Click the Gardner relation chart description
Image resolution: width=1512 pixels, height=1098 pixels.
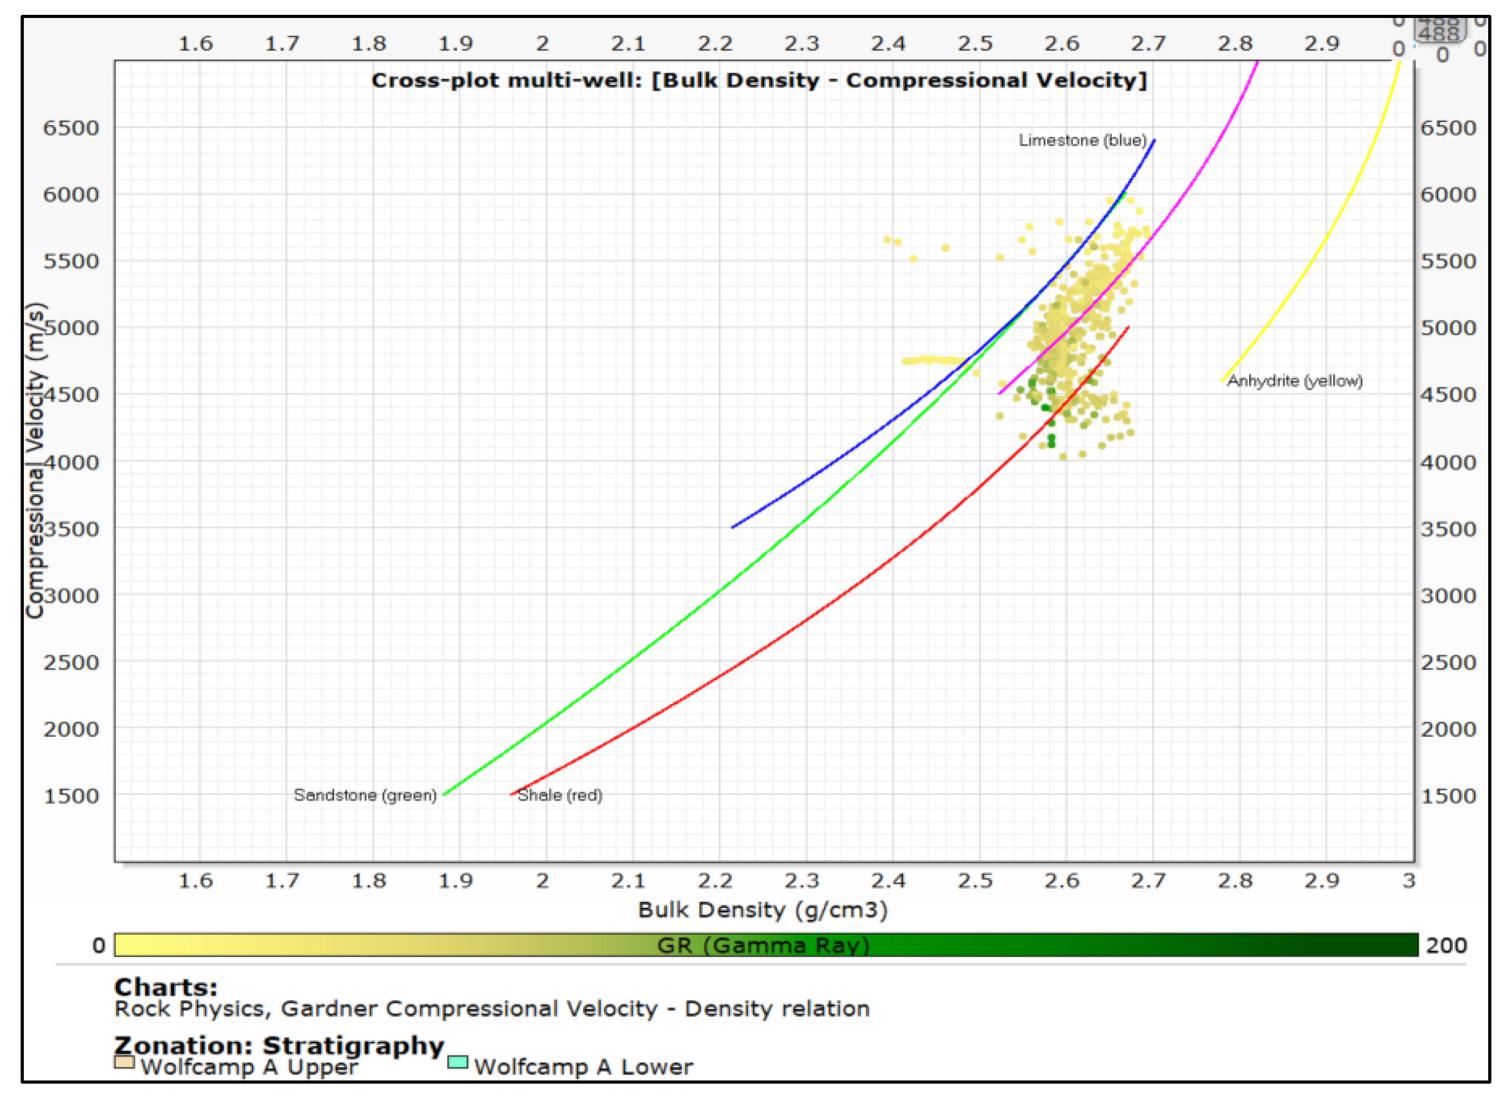click(491, 1009)
